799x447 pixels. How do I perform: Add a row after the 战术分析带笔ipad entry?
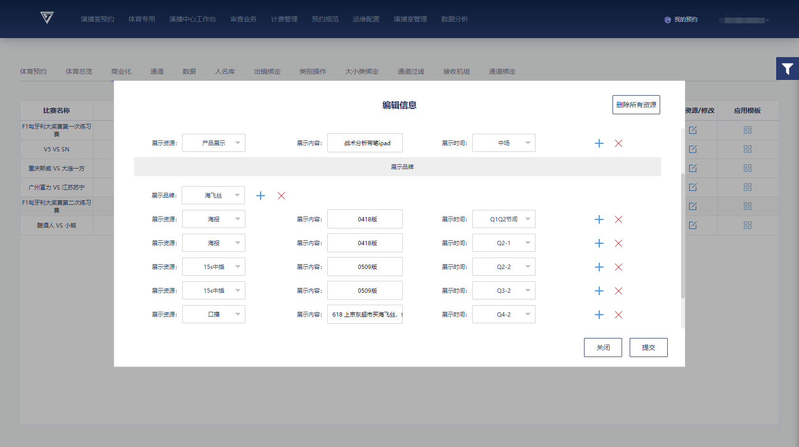(x=599, y=143)
